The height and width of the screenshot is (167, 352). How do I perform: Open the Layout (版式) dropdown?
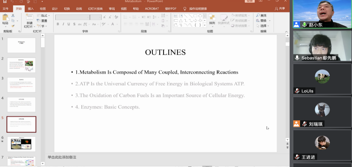(x=44, y=15)
